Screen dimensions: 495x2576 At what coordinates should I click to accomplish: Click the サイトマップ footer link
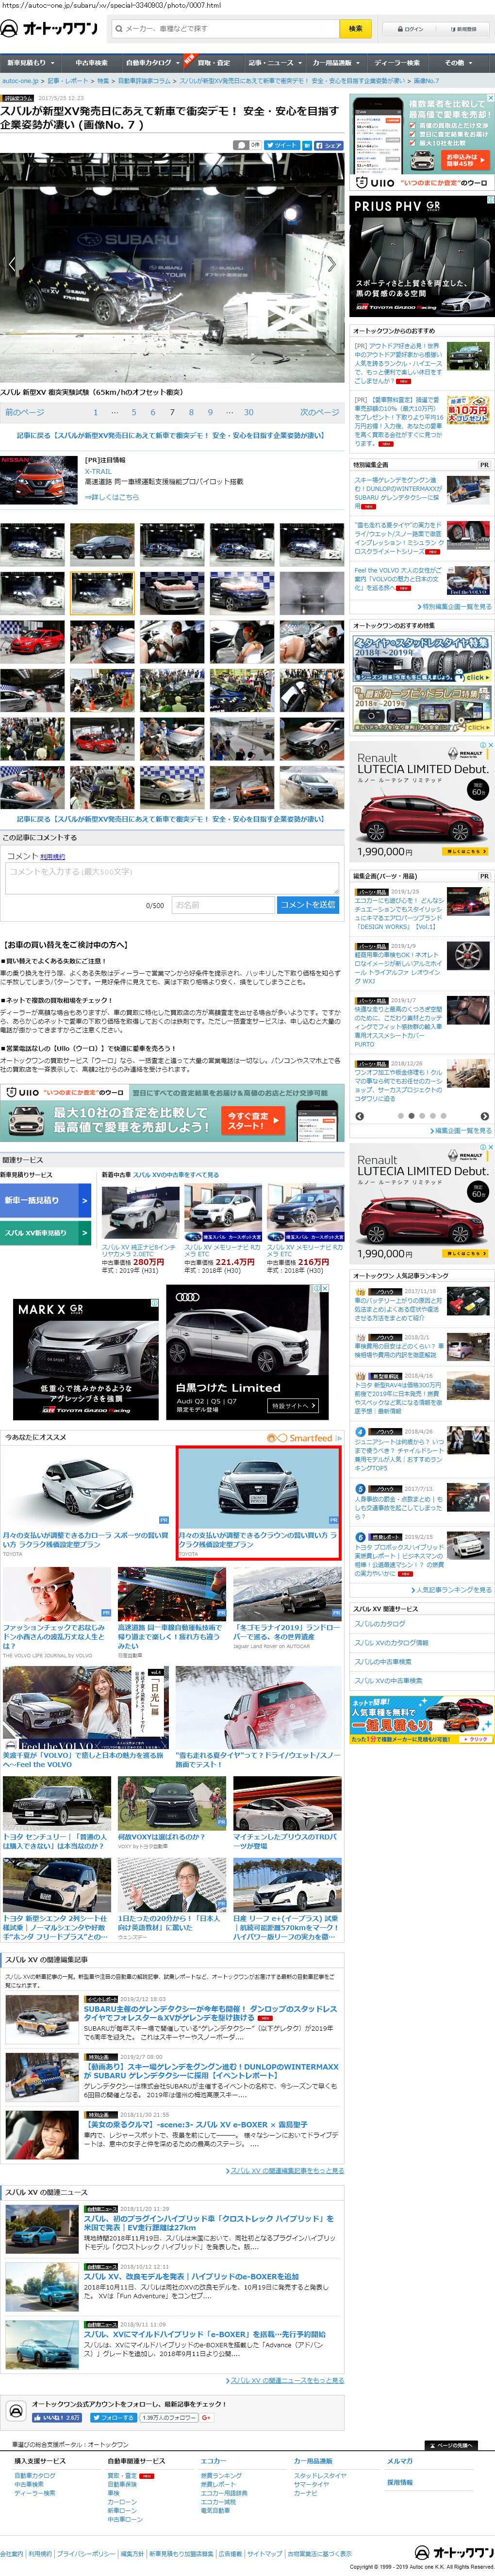pos(265,2554)
